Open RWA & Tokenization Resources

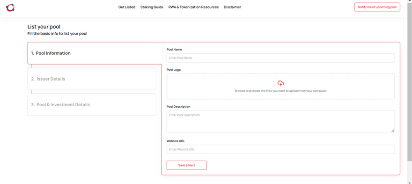coord(193,7)
